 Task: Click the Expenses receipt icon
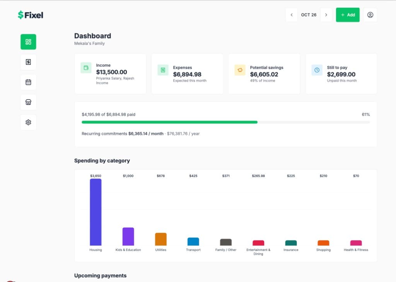click(163, 70)
